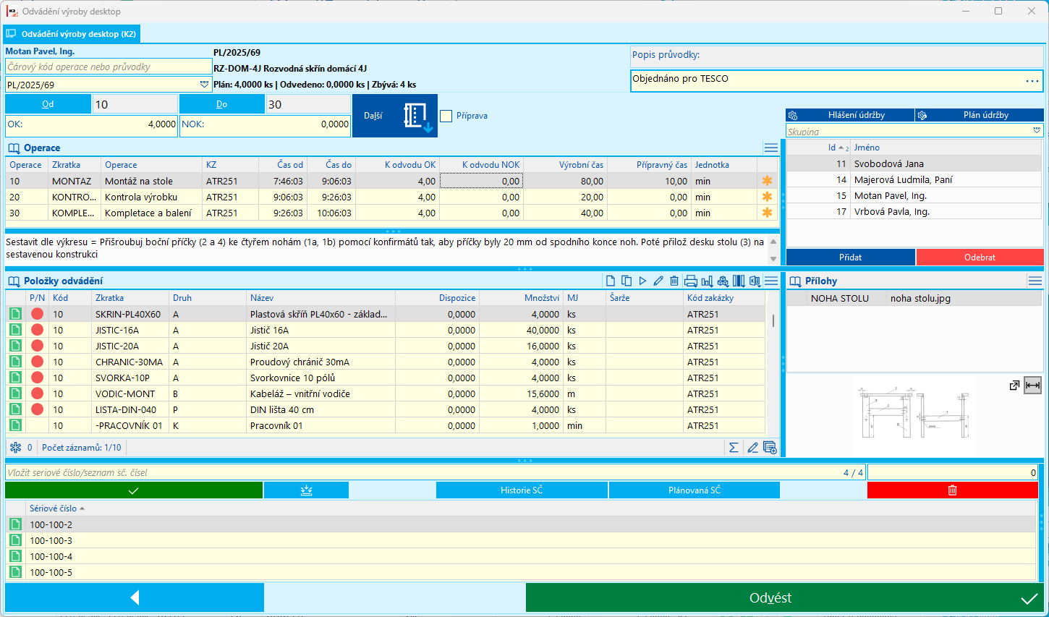Open attachment image in external window icon
1049x617 pixels.
pos(1014,386)
